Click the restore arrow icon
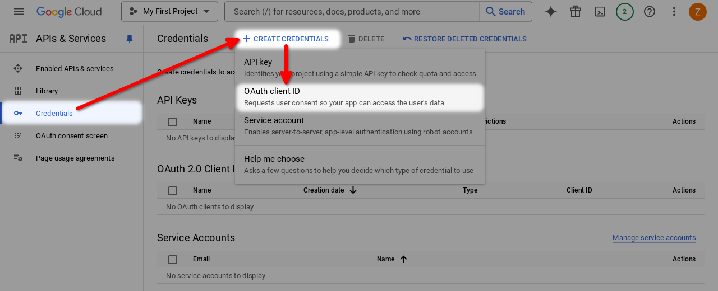718x291 pixels. 407,39
